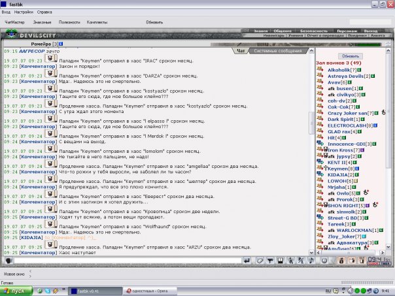This screenshot has height=296, width=395.
Task: Click the Знакомые toolbar button
Action: pyautogui.click(x=42, y=22)
